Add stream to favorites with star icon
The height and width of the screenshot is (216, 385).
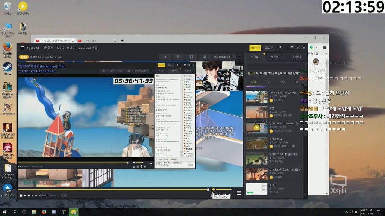pos(165,57)
